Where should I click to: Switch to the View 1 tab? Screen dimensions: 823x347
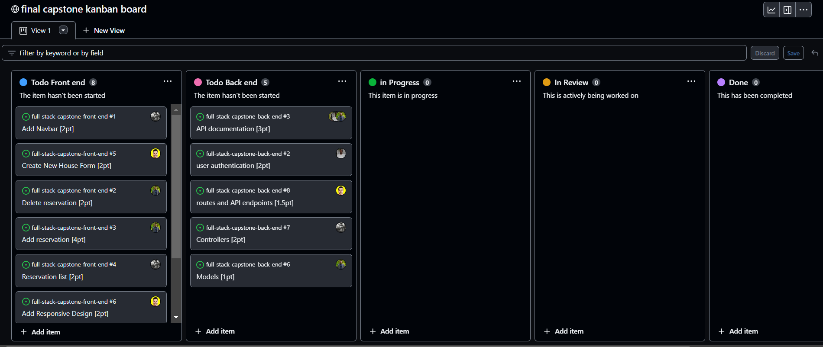pyautogui.click(x=41, y=30)
